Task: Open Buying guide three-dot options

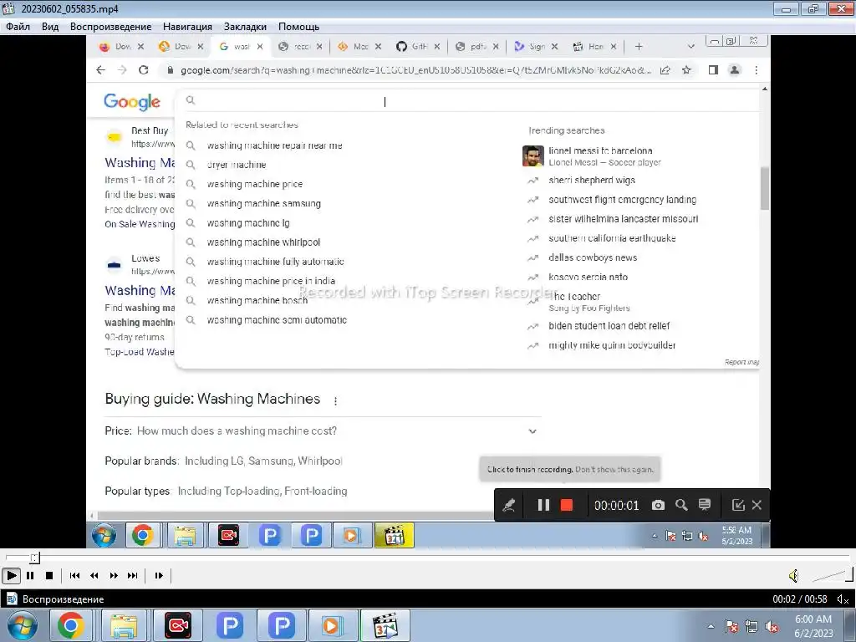Action: coord(335,400)
